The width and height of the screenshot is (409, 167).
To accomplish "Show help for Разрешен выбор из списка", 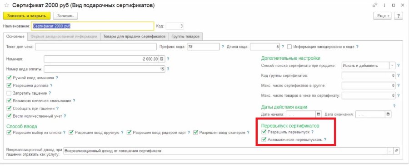I will point(64,133).
